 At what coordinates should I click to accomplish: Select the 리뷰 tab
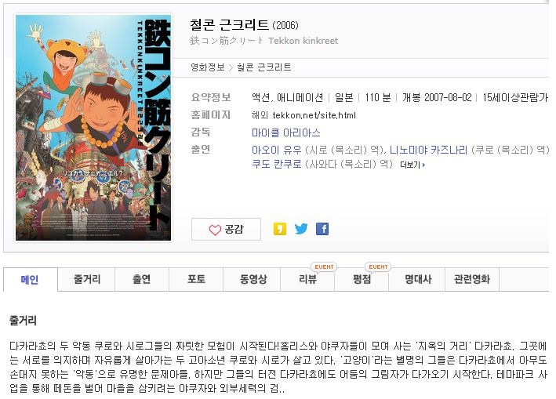pyautogui.click(x=307, y=279)
